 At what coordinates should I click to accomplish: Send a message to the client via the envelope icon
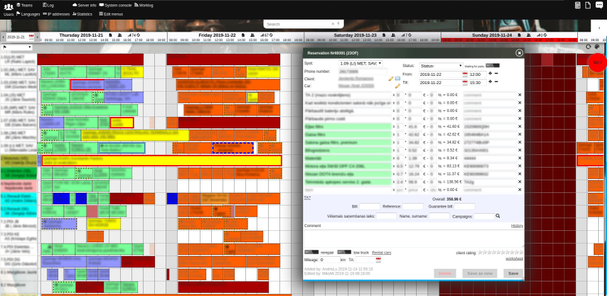[x=398, y=78]
